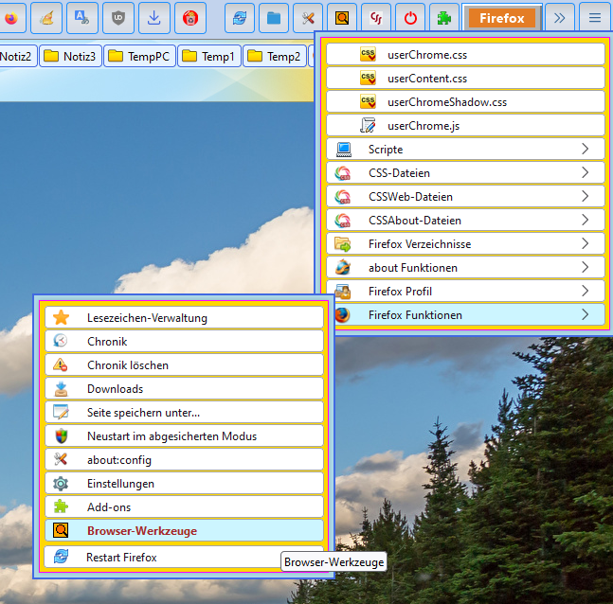
Task: Click the blue folder toolbar icon
Action: pos(274,18)
